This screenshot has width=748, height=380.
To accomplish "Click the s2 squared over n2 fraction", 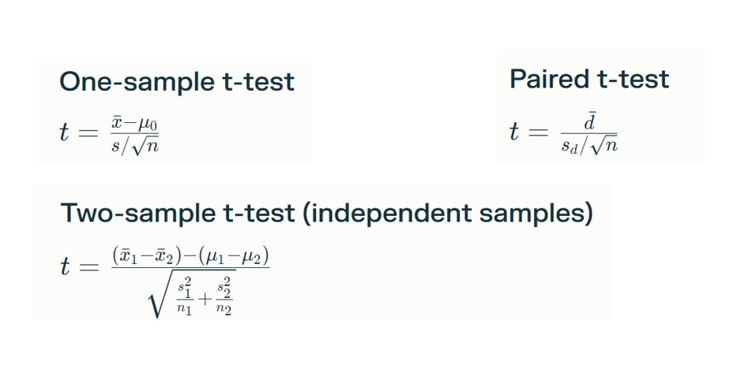I will pyautogui.click(x=224, y=296).
